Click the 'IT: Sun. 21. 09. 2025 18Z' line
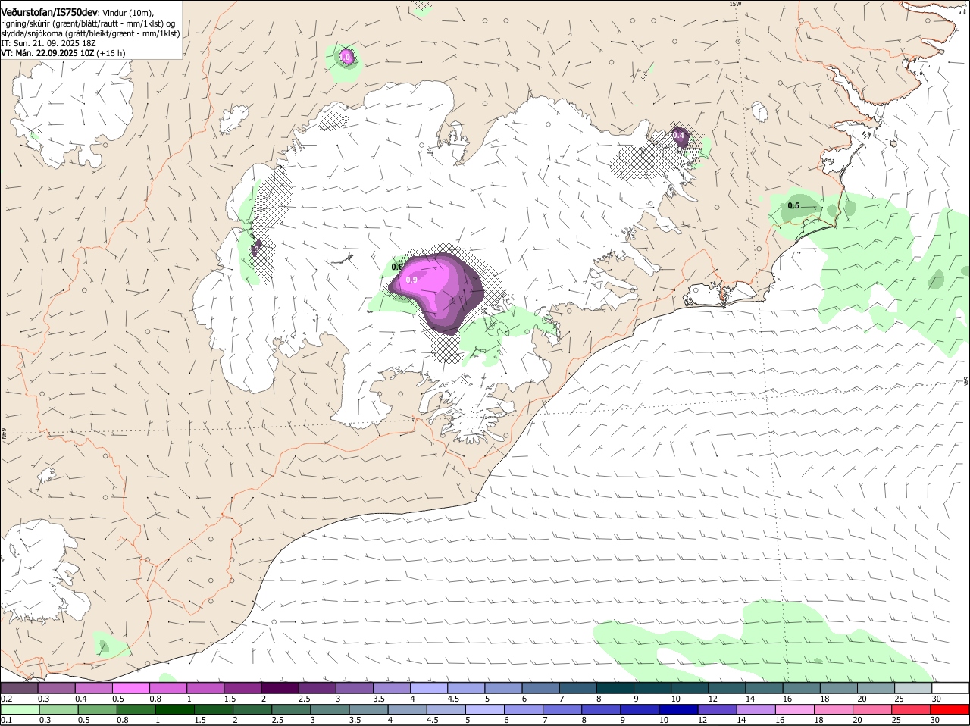The width and height of the screenshot is (970, 726). point(48,43)
